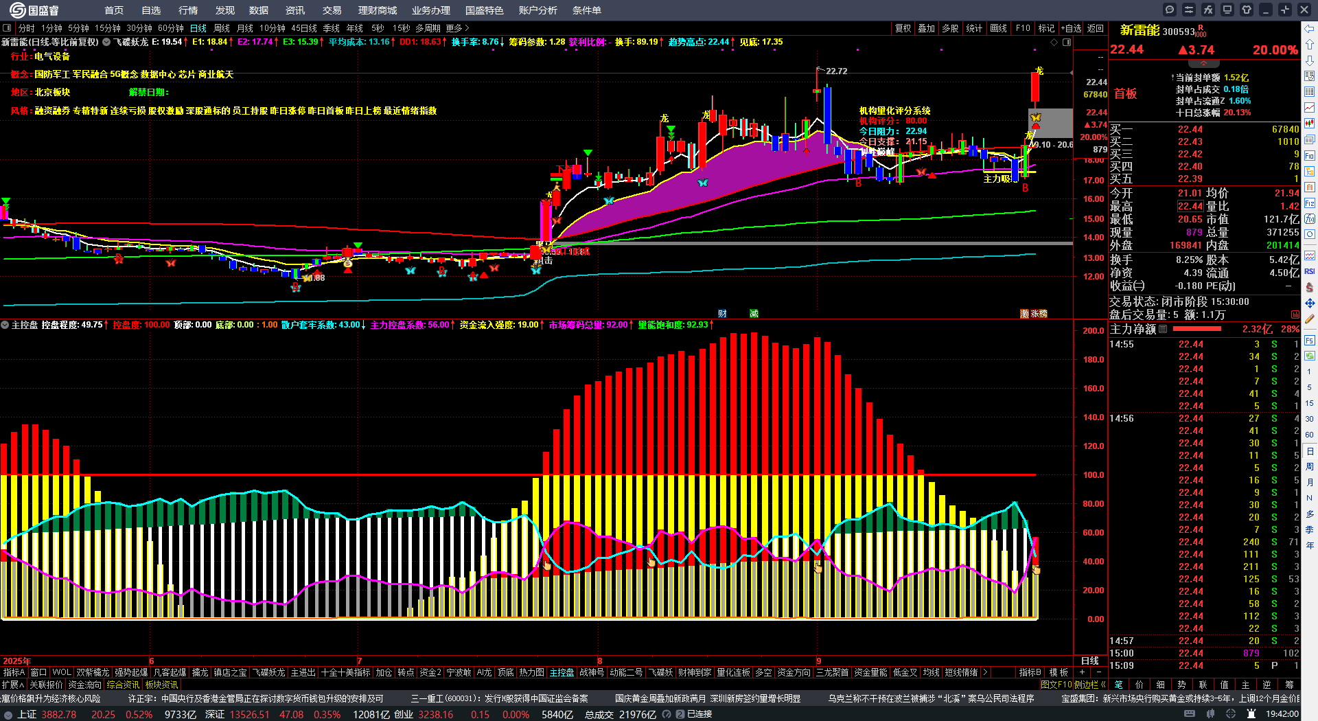Click the 三一重工(600031) news headline
Viewport: 1318px width, 721px height.
coord(500,698)
